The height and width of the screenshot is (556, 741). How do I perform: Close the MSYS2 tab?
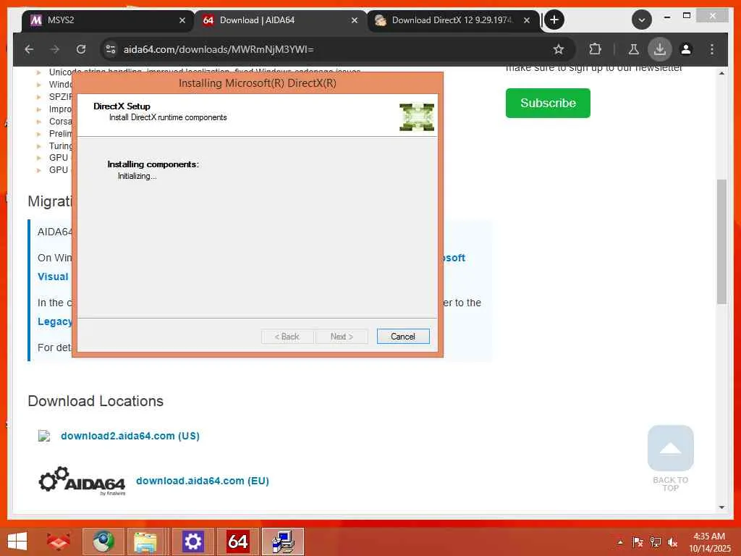(x=182, y=20)
